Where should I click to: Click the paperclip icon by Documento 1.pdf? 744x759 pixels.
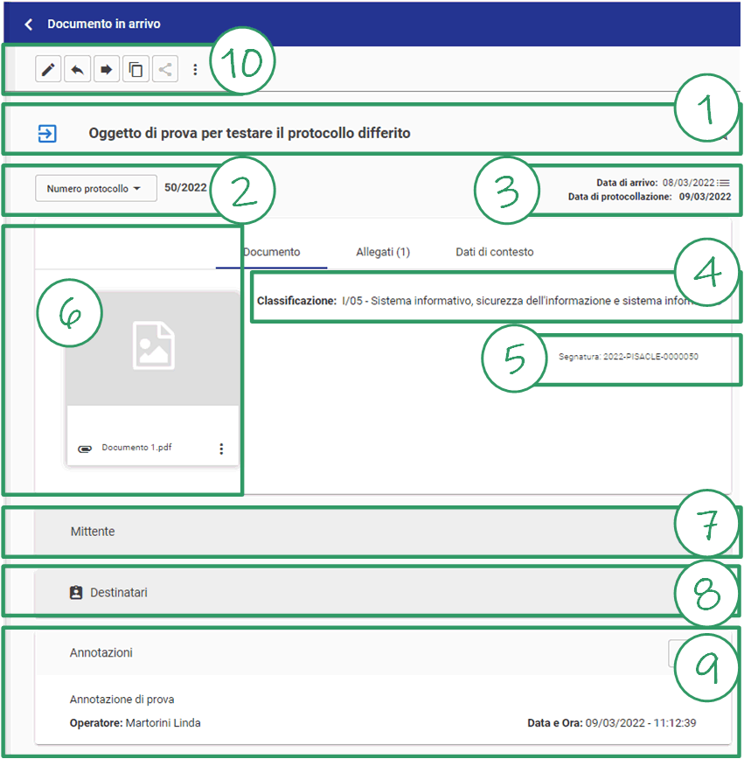(x=85, y=449)
